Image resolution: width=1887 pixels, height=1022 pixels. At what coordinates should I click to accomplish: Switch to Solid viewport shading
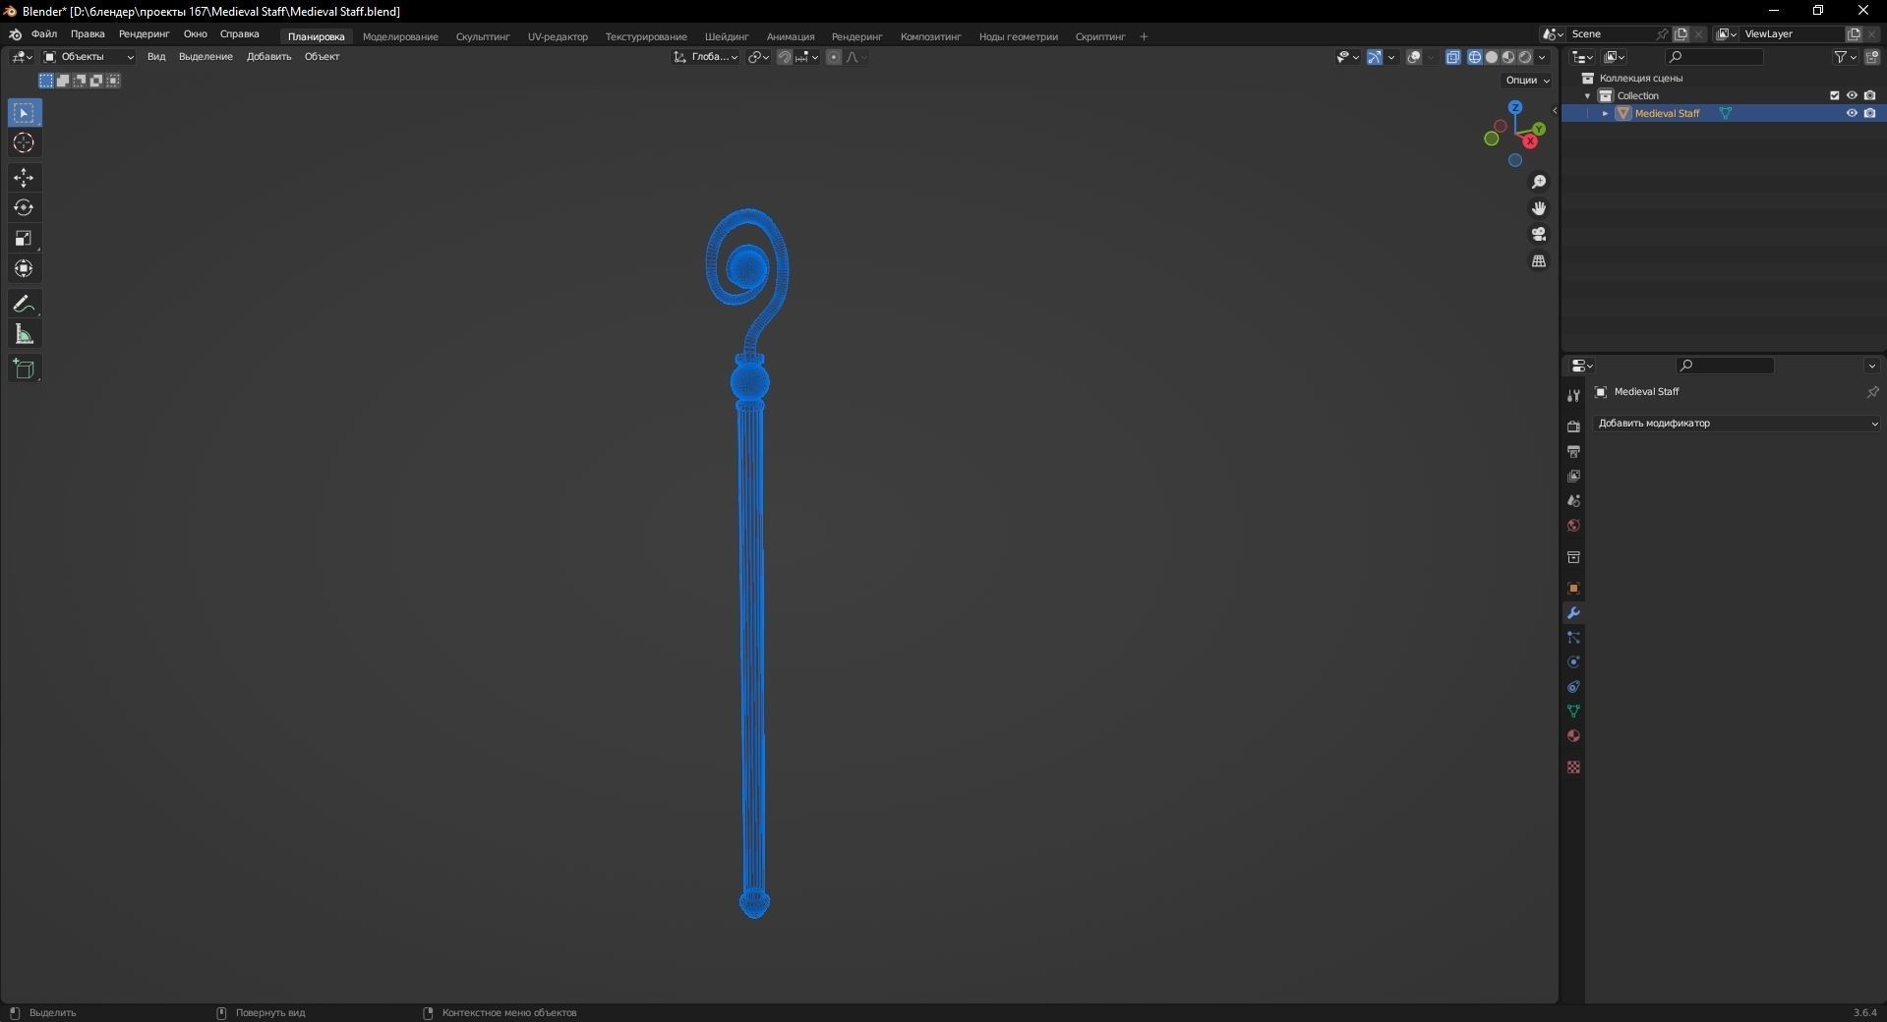pos(1492,57)
